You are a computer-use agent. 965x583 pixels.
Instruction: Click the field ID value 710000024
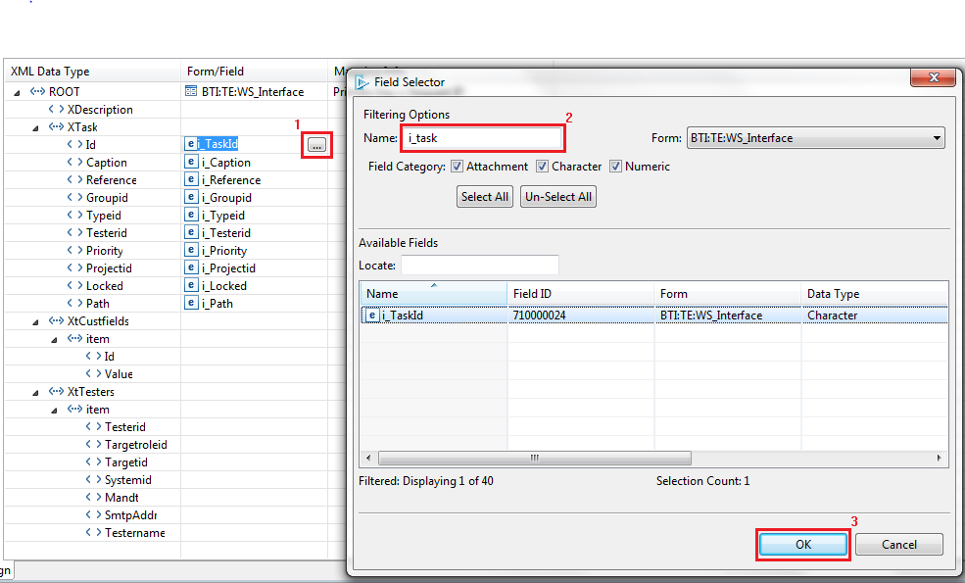[x=539, y=316]
